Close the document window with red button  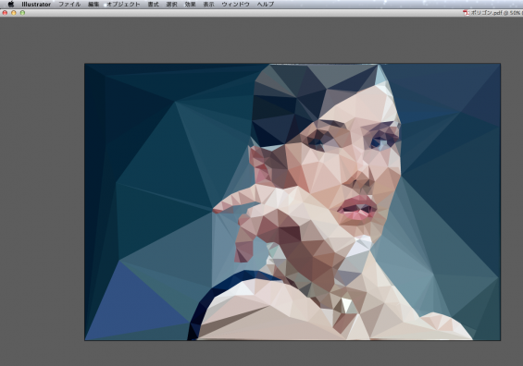[x=5, y=13]
